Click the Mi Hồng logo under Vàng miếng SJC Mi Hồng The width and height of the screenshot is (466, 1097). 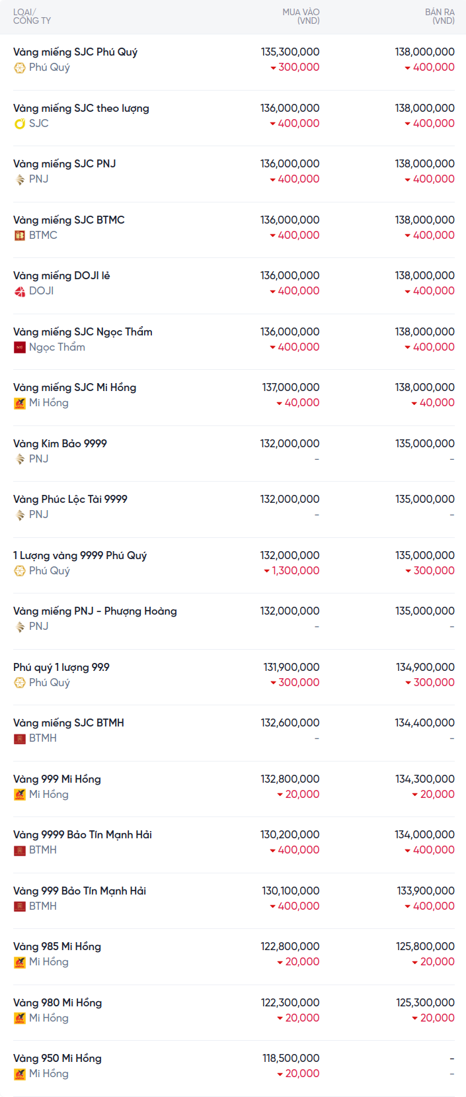(20, 403)
